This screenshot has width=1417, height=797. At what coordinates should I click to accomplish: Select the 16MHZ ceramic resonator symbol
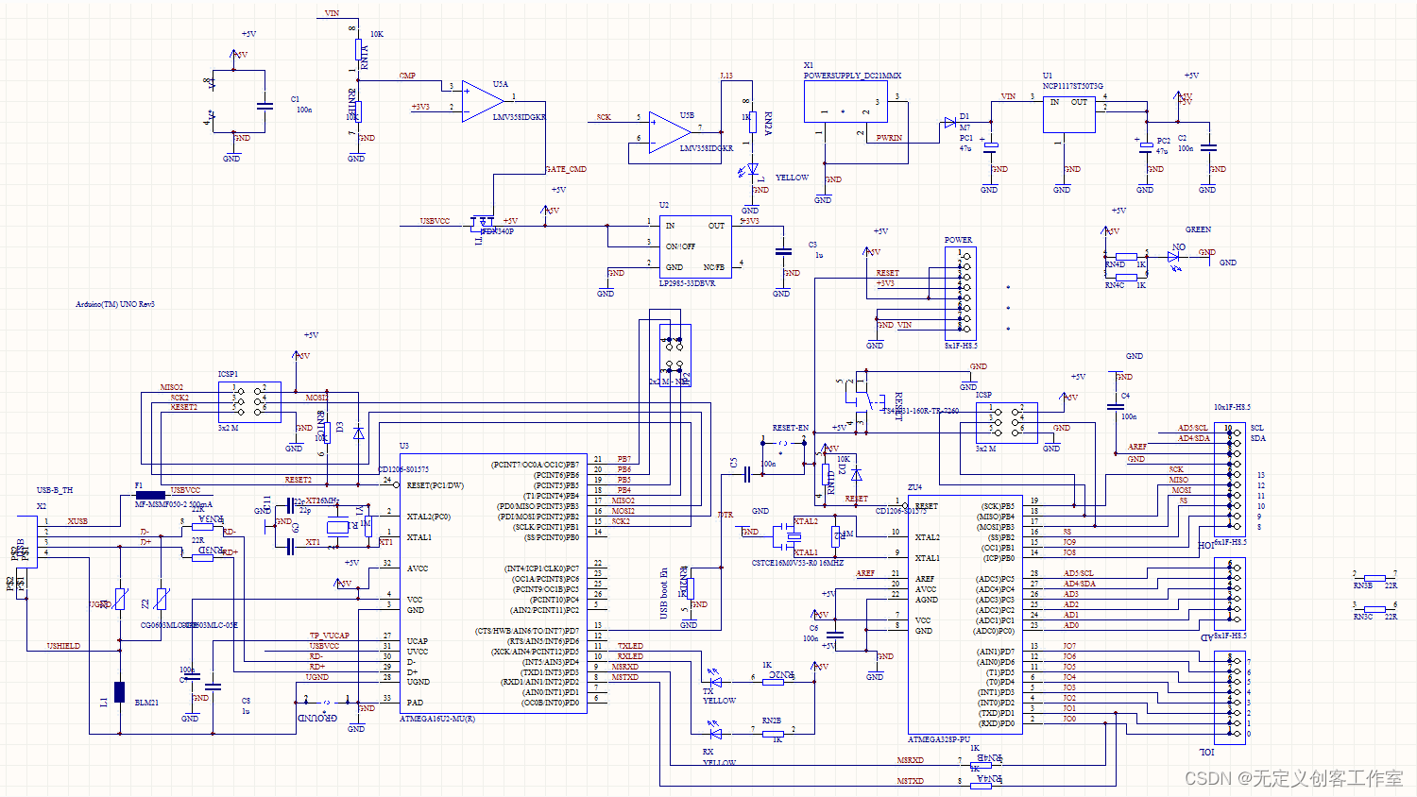point(786,537)
